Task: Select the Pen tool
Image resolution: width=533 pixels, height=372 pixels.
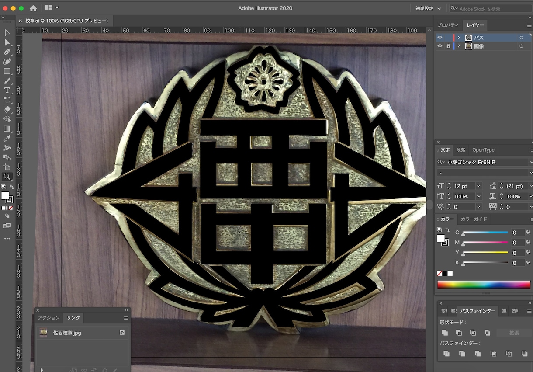Action: [7, 52]
